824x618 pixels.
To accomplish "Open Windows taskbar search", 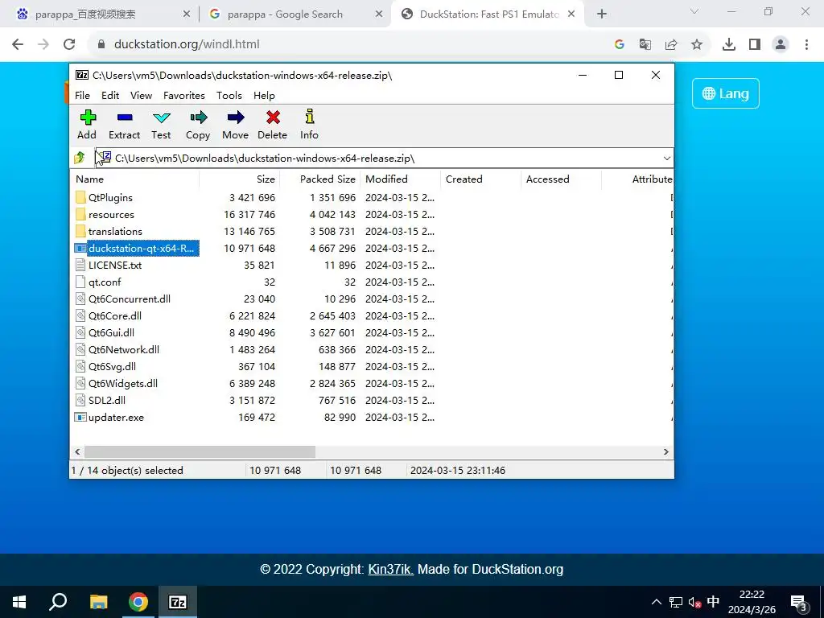I will click(58, 602).
